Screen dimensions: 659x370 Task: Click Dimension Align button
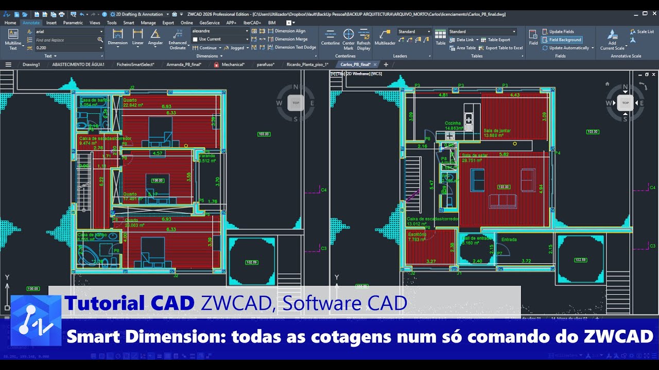click(x=287, y=31)
